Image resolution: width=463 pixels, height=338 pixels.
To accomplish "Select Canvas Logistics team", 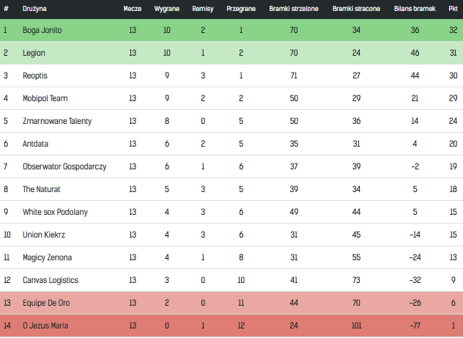I will 51,280.
